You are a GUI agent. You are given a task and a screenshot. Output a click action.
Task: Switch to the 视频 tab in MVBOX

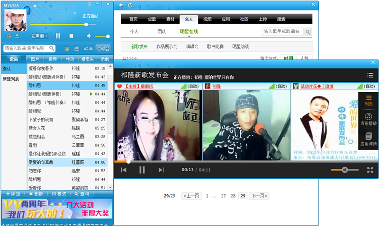coord(53,59)
